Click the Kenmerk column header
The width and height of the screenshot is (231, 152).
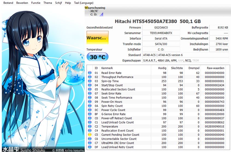(107, 68)
